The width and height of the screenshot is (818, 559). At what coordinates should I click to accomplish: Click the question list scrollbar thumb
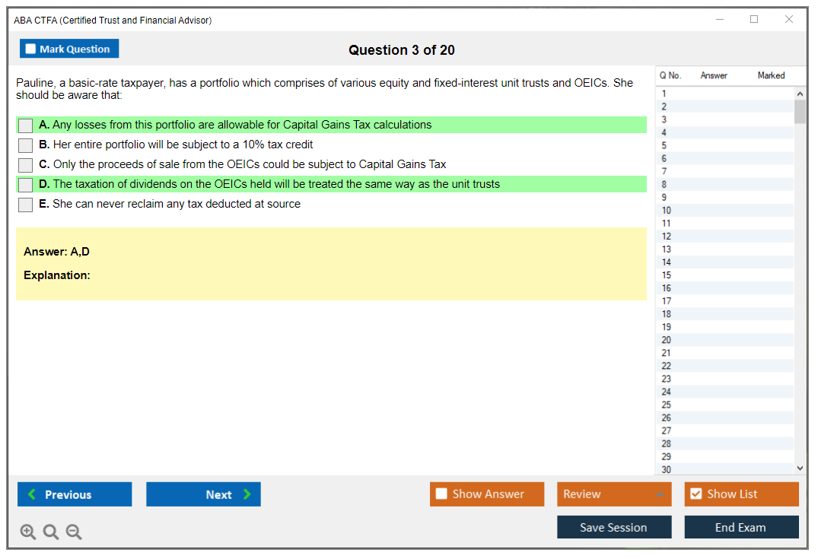[799, 112]
